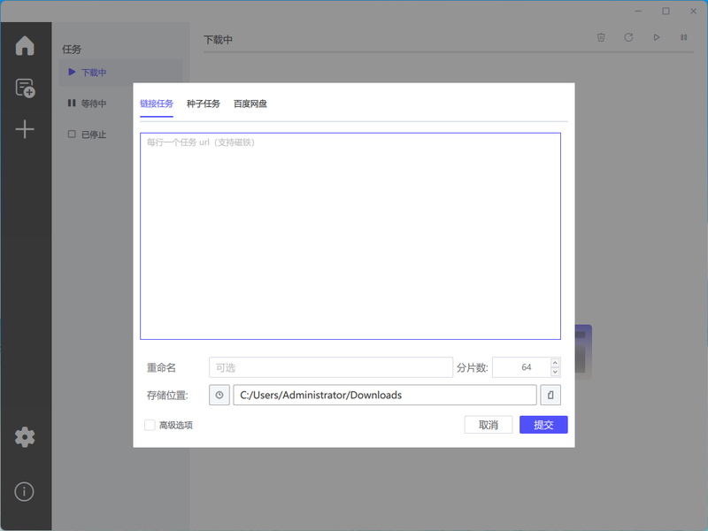Screen dimensions: 708x531
Task: Click the trash delete icon in toolbar
Action: click(601, 37)
